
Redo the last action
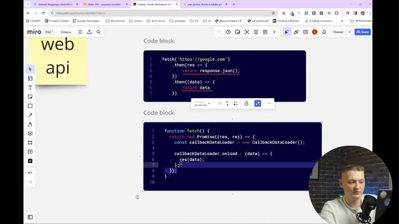(31, 182)
